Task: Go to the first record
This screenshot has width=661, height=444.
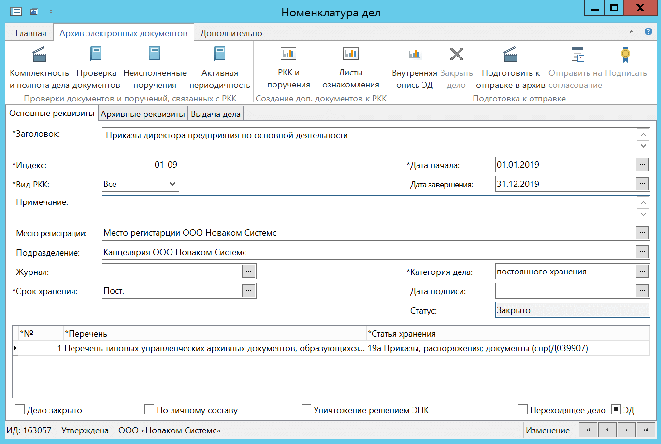Action: point(588,430)
